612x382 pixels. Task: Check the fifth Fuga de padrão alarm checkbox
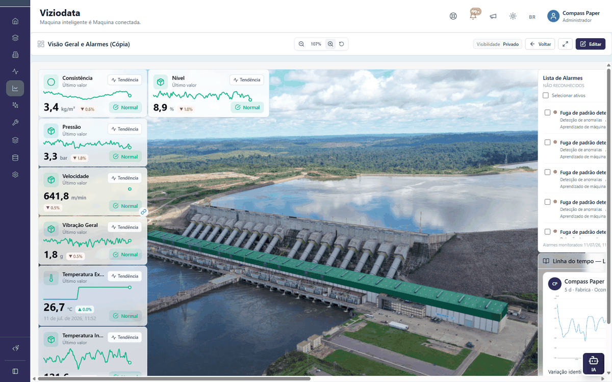[547, 231]
